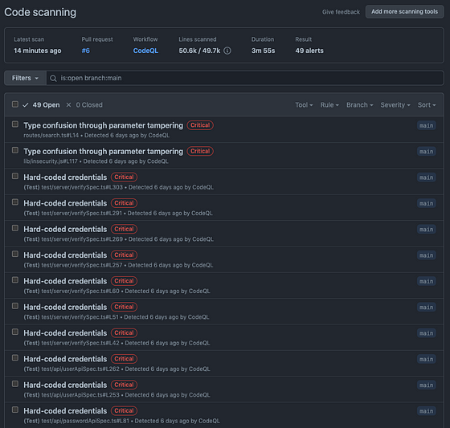Image resolution: width=450 pixels, height=428 pixels.
Task: Select checkbox for passwordApiSpec.ts#L81 alert
Action: click(x=15, y=410)
